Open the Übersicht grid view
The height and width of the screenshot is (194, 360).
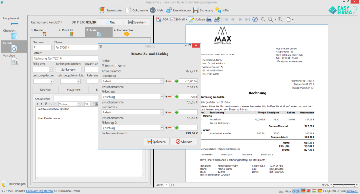coord(14,36)
